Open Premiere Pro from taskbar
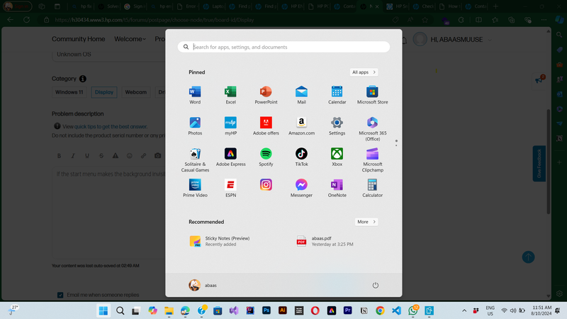Image resolution: width=567 pixels, height=319 pixels. [x=348, y=310]
